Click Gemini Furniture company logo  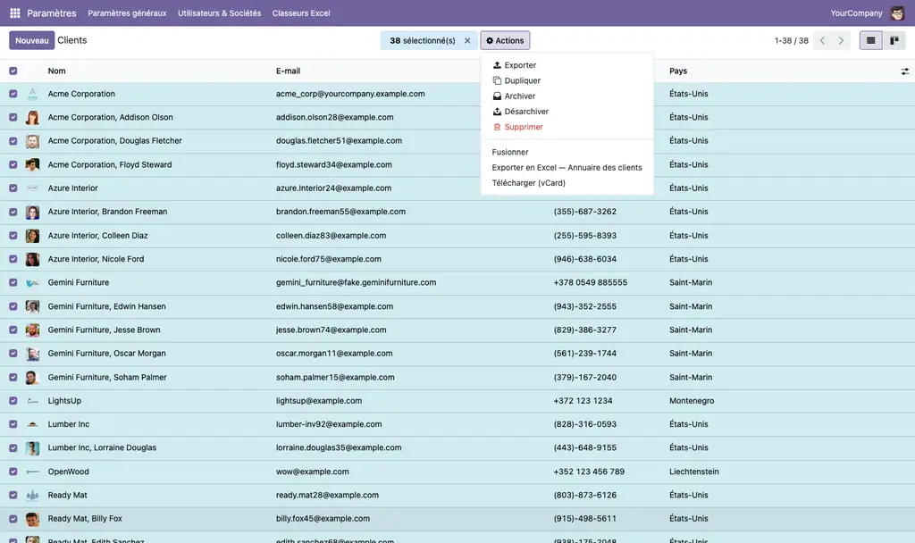point(33,283)
